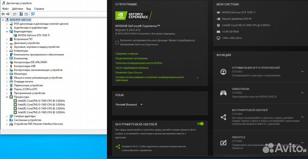Click the monitor icon beside 1440 x 900, 60Hz
308x159 pixels.
click(218, 38)
